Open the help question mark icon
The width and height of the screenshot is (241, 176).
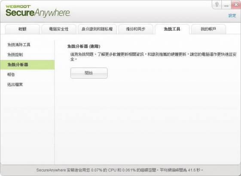point(217,5)
